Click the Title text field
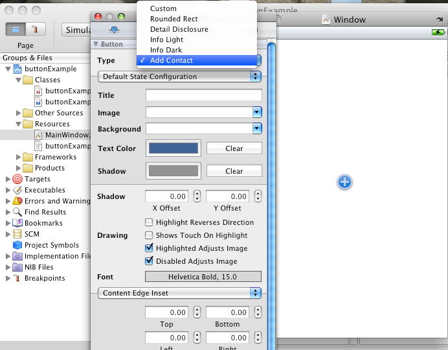This screenshot has width=448, height=350. 203,95
